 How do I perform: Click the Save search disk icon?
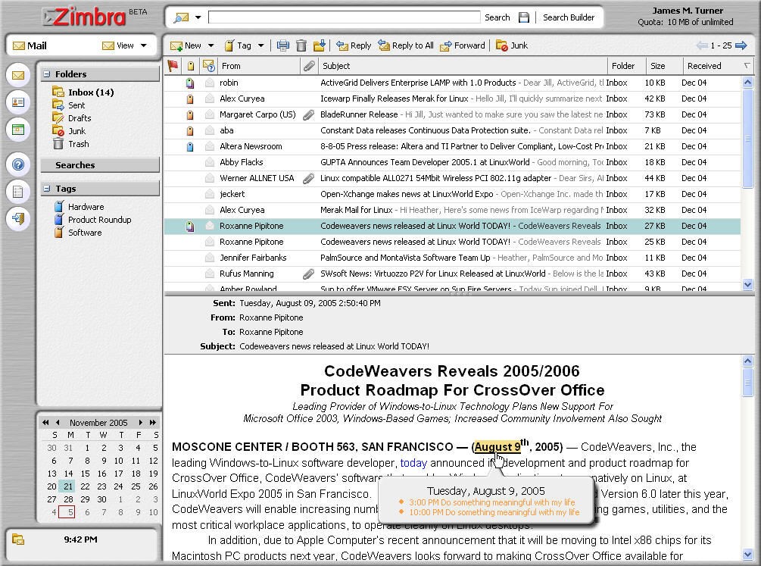point(524,17)
